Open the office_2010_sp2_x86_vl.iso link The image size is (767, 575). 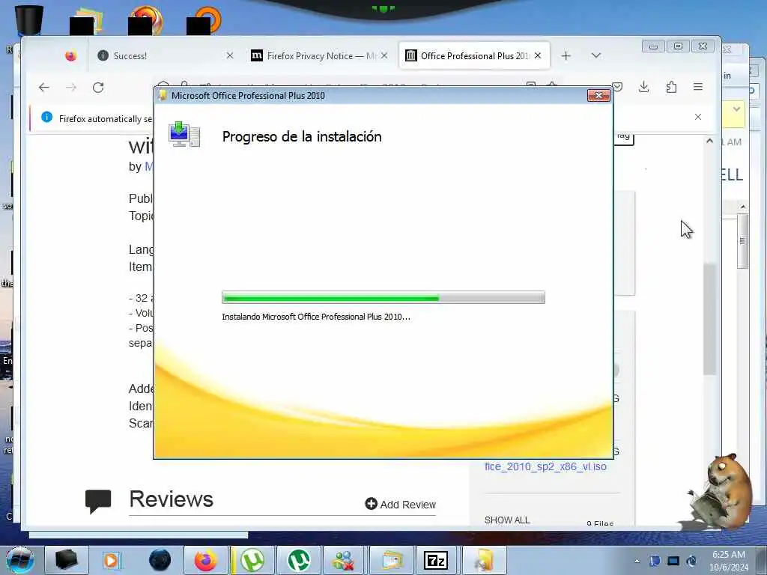pos(545,466)
